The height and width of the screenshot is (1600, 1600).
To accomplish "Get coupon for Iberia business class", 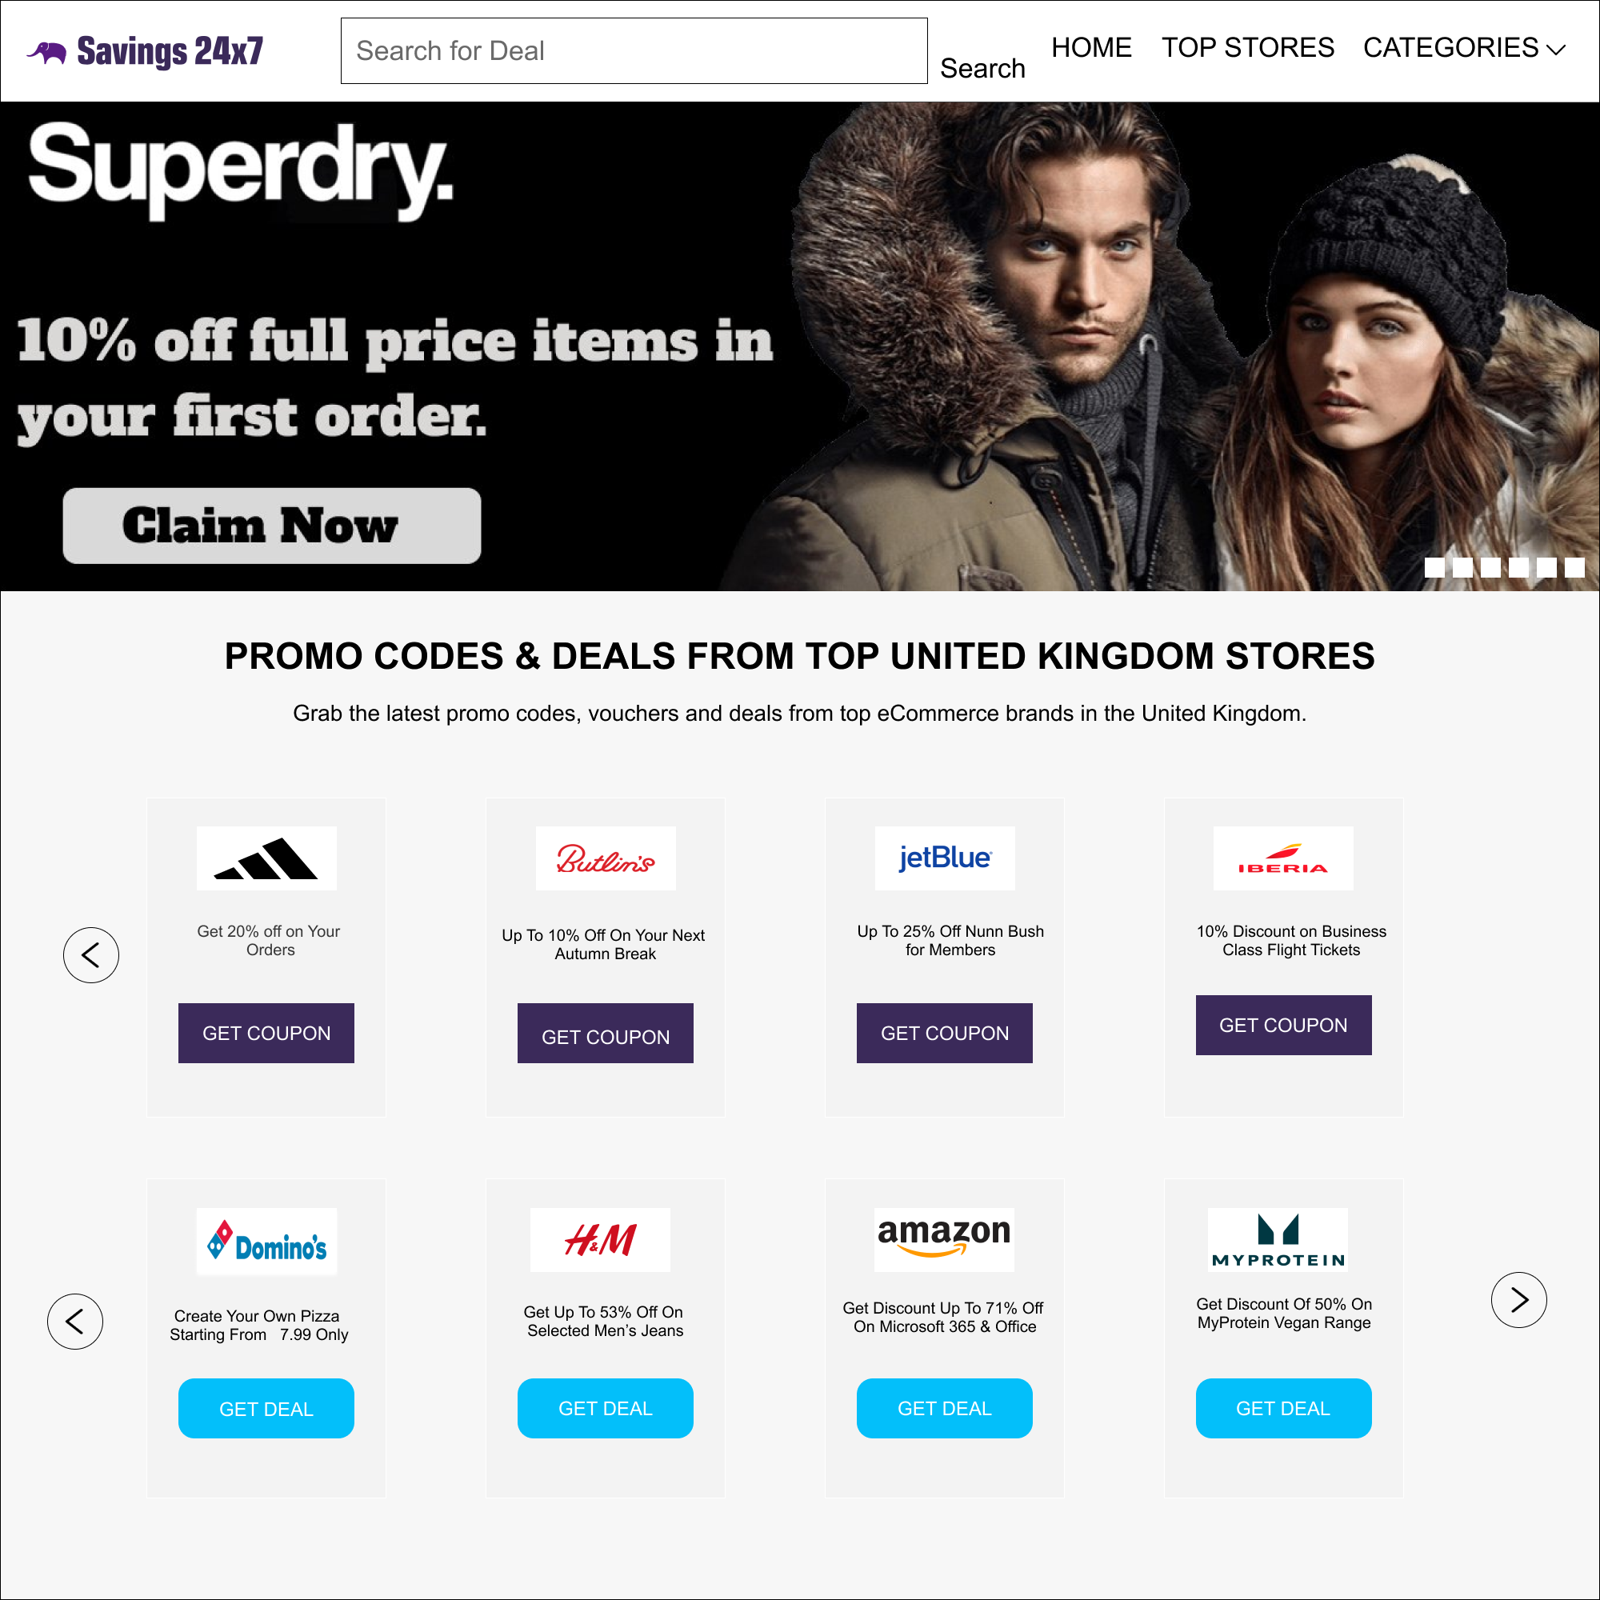I will click(x=1284, y=1026).
